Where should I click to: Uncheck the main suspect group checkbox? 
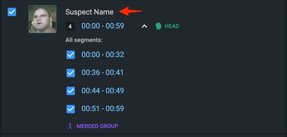[12, 12]
